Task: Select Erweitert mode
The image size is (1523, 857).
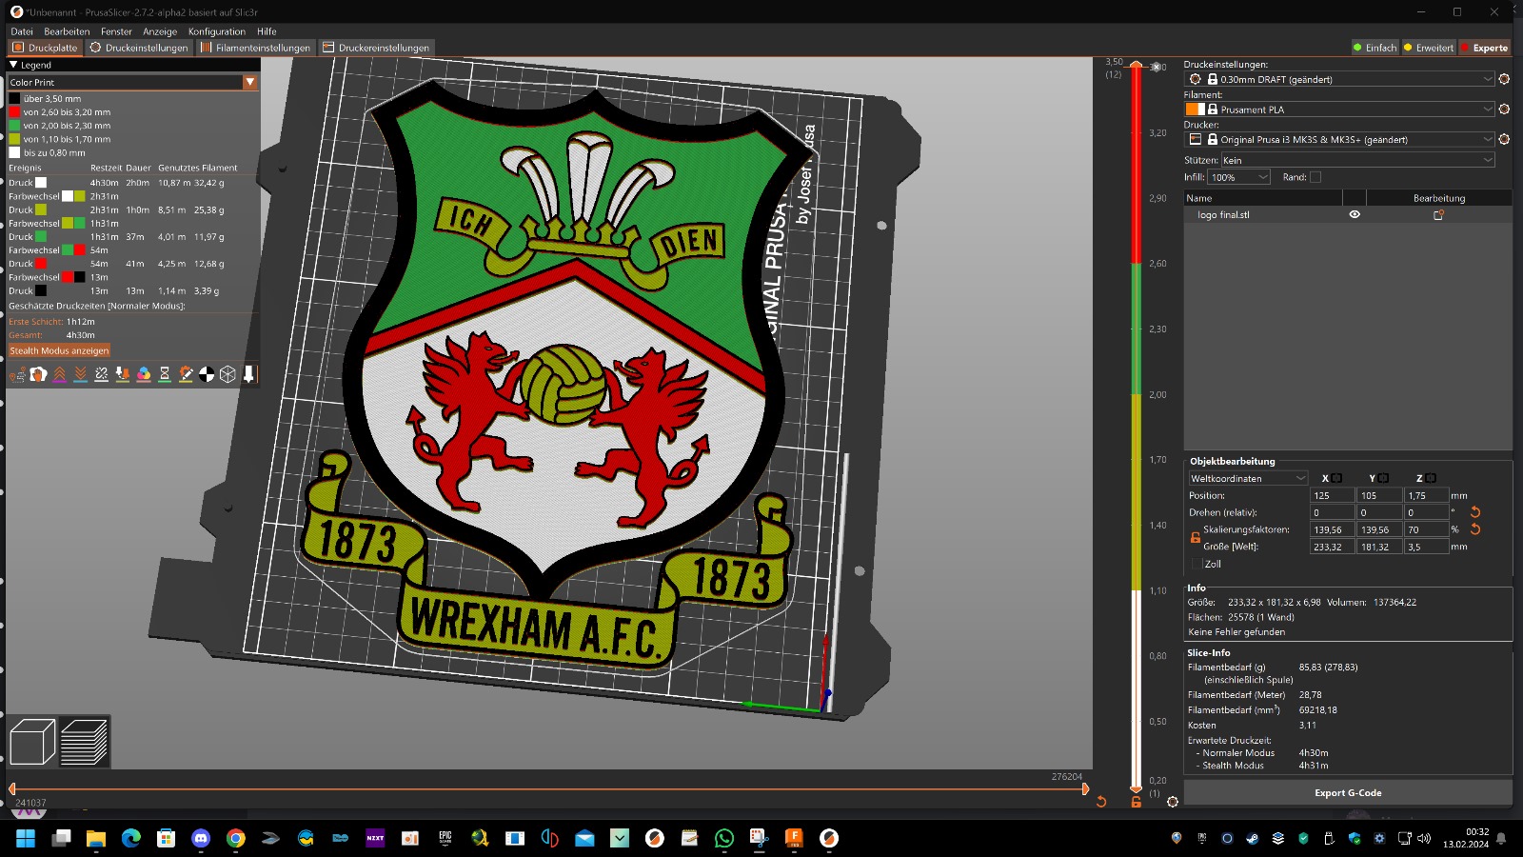Action: [1429, 48]
